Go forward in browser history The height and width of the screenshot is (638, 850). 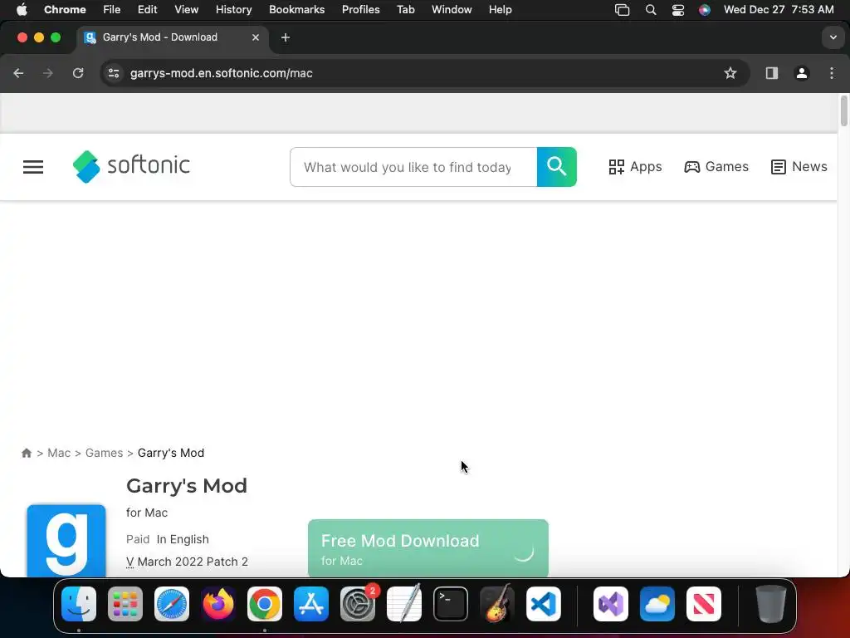pos(48,73)
